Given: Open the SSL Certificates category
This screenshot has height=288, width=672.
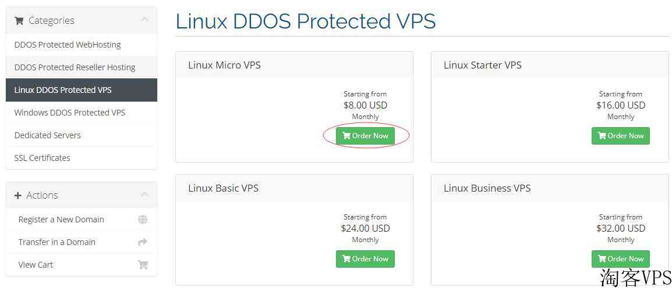Looking at the screenshot, I should point(82,158).
